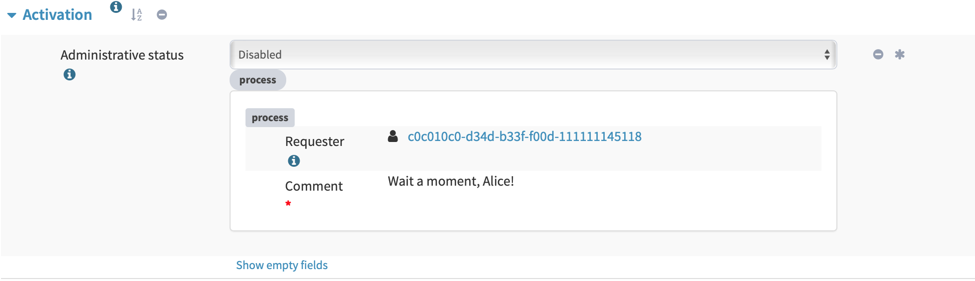975x281 pixels.
Task: Click the Requester field label
Action: 315,141
